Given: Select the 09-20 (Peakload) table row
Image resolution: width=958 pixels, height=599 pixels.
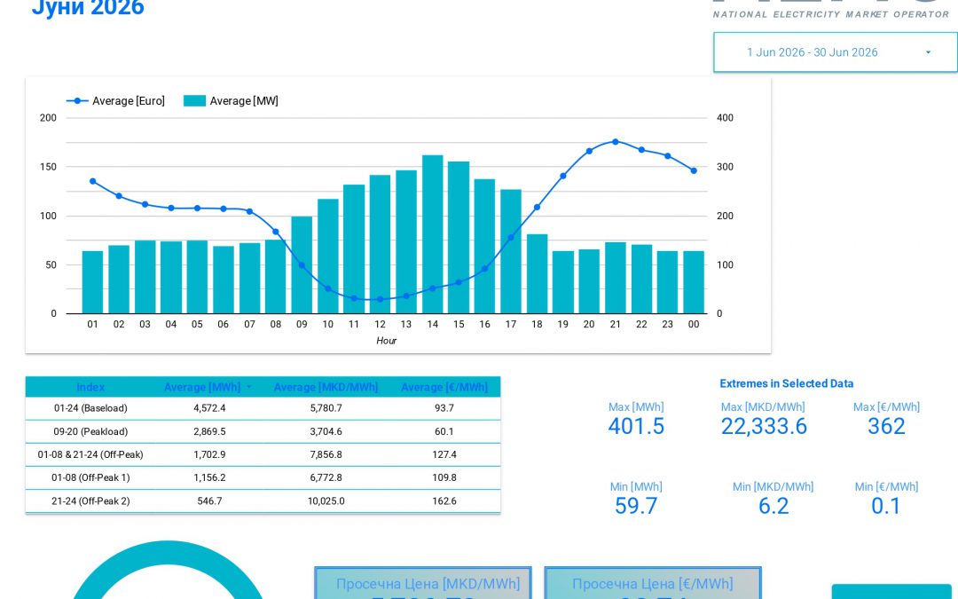Looking at the screenshot, I should click(263, 431).
